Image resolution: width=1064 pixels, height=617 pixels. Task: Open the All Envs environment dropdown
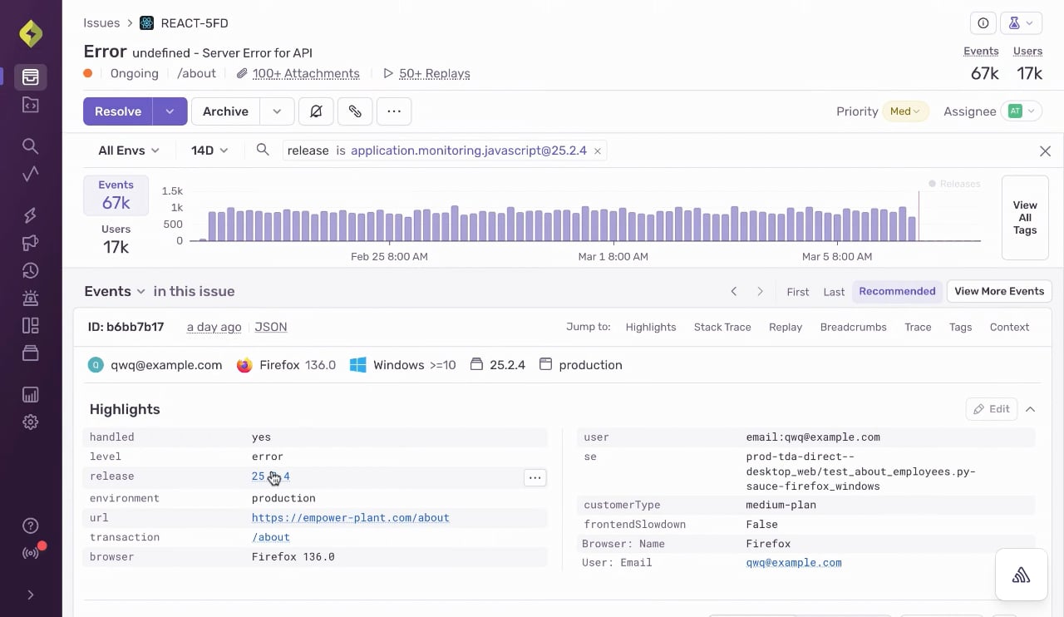click(128, 151)
